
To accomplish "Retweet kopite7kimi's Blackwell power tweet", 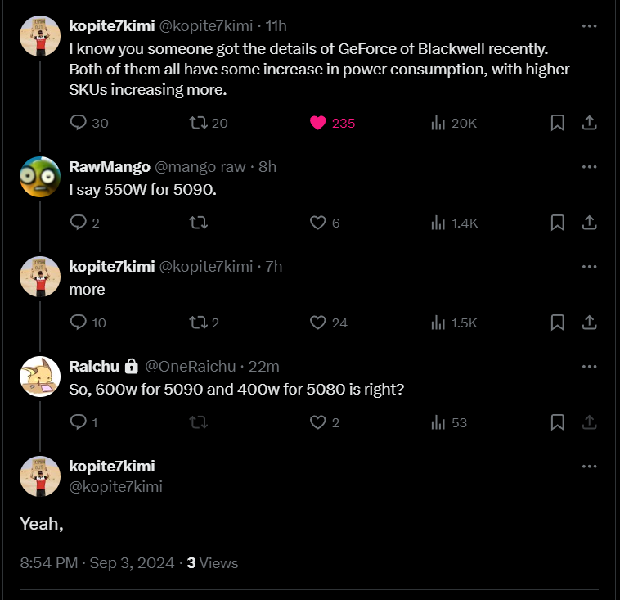I will point(197,123).
